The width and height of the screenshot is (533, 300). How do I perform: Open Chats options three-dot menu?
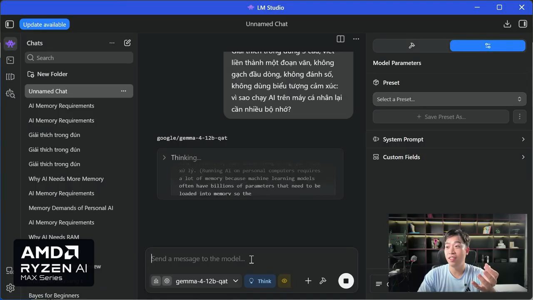click(112, 43)
